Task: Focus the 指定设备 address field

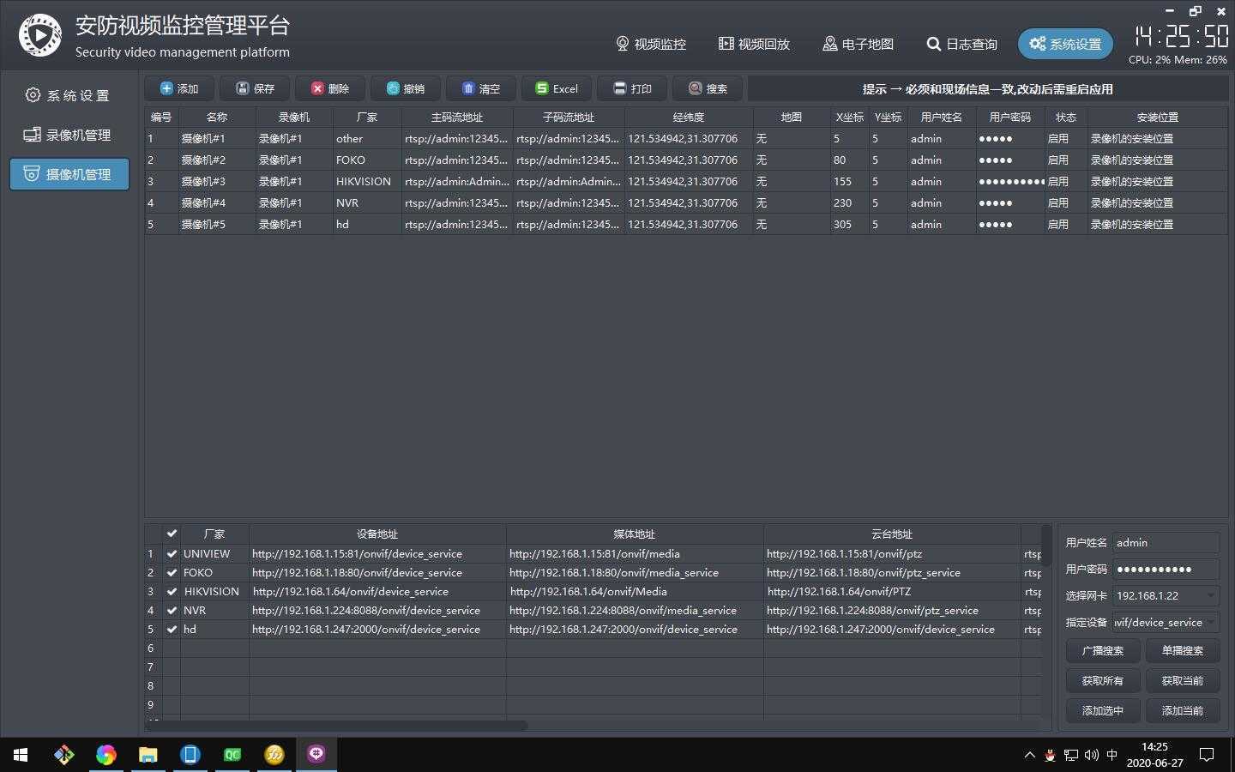Action: pyautogui.click(x=1166, y=622)
